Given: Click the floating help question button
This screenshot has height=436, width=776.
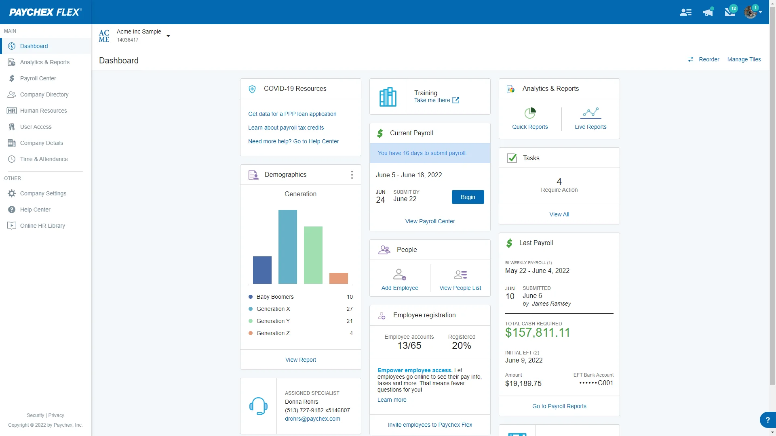Looking at the screenshot, I should [x=768, y=420].
